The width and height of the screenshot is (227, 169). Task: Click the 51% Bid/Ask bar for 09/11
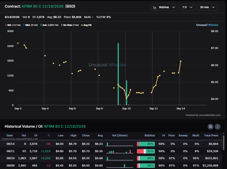146,151
